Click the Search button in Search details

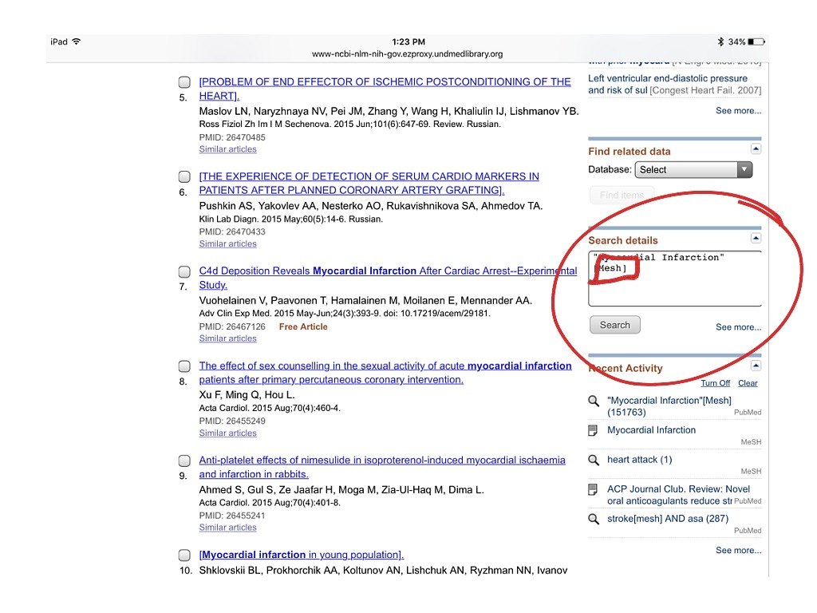tap(615, 325)
